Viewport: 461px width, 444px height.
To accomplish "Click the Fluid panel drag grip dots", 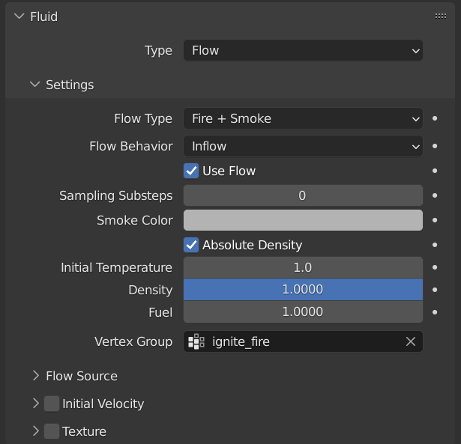I will (x=441, y=16).
